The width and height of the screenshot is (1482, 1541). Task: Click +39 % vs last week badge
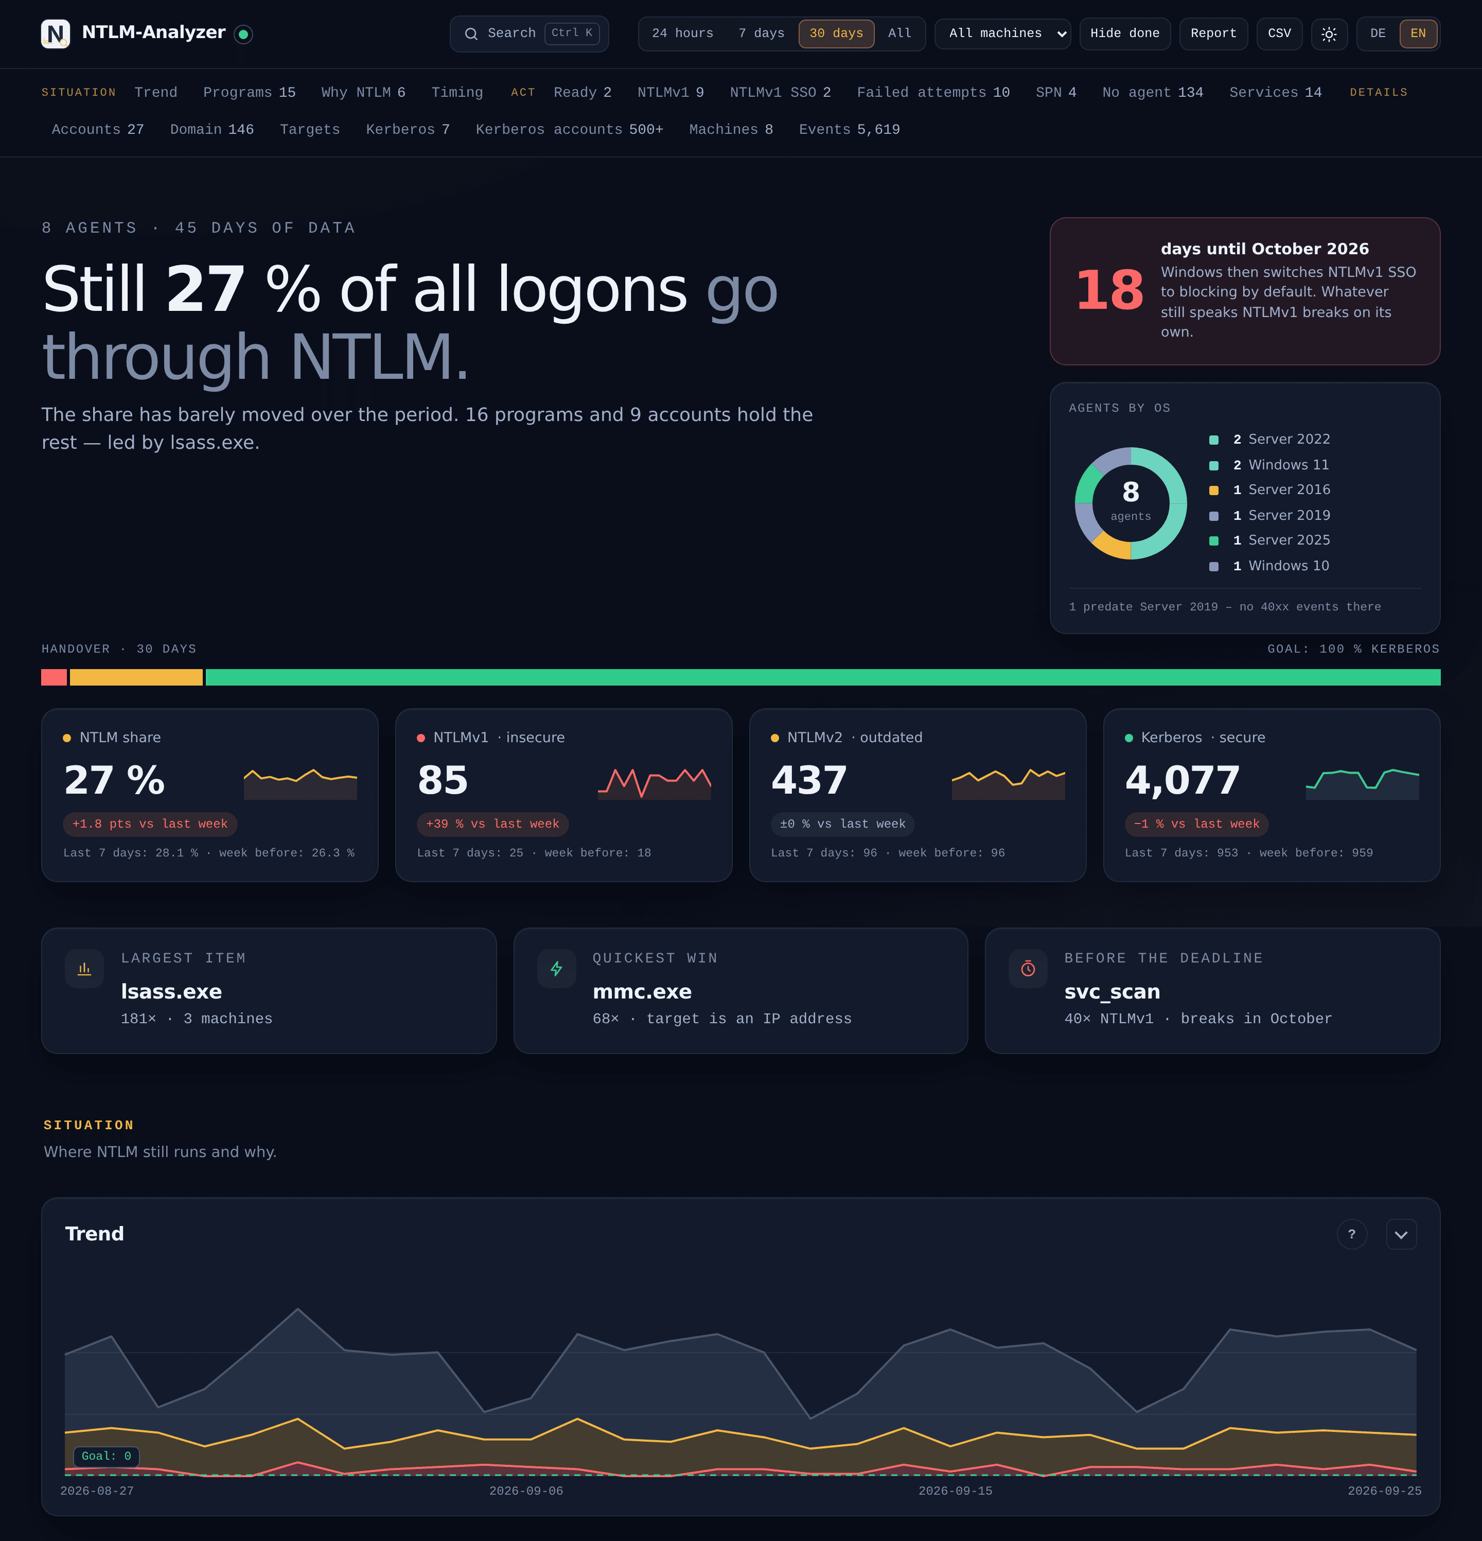coord(492,824)
